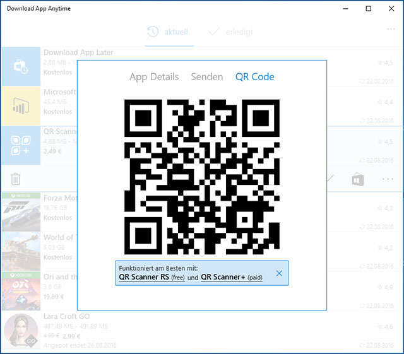
Task: Click the Forza Motorsport thumbnail
Action: point(21,212)
